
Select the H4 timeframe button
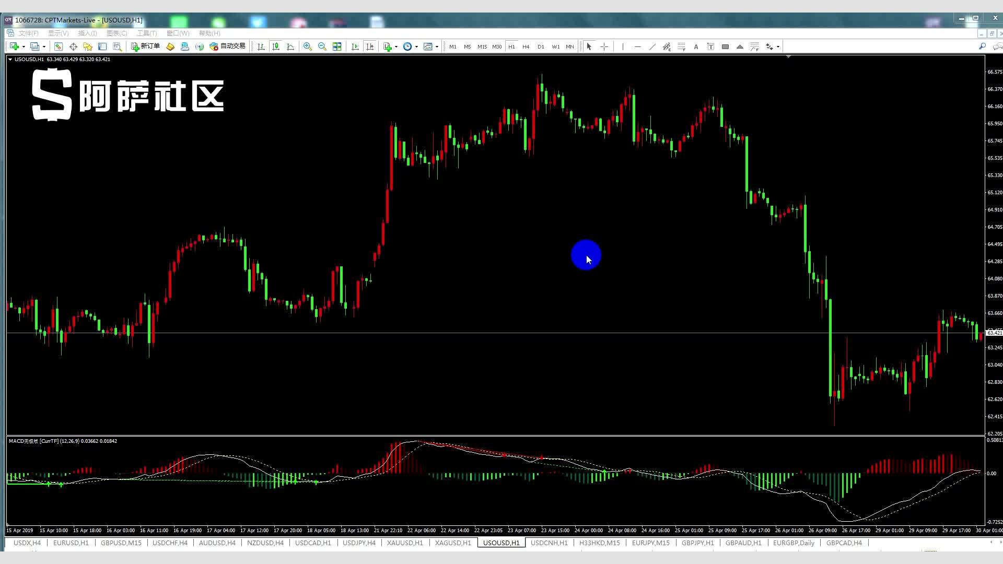coord(526,46)
